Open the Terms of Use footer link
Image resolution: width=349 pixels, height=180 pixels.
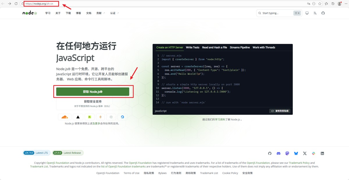click(x=131, y=173)
